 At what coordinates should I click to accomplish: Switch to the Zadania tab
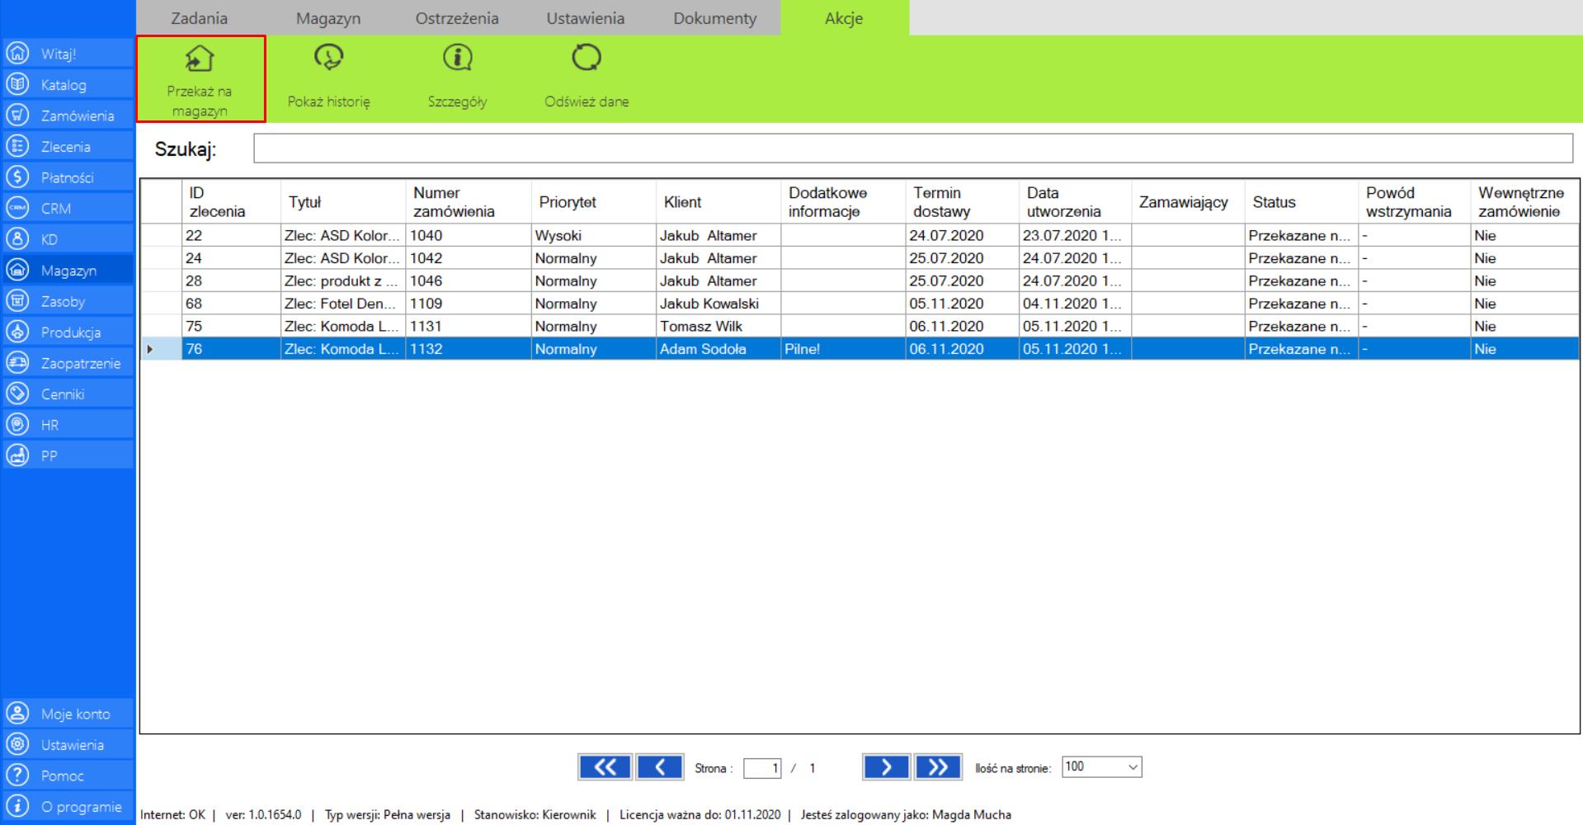[x=200, y=18]
